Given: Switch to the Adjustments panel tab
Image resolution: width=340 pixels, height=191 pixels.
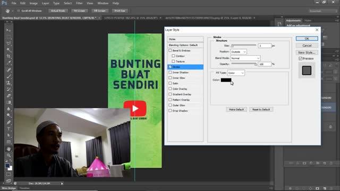Looking at the screenshot, I should coord(293,21).
